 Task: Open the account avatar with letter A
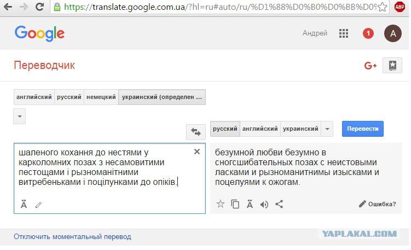click(392, 33)
